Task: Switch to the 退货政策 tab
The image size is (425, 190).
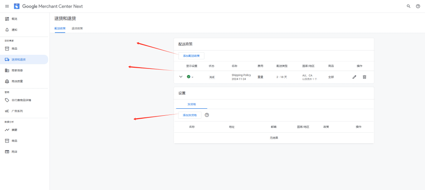Action: coord(77,28)
